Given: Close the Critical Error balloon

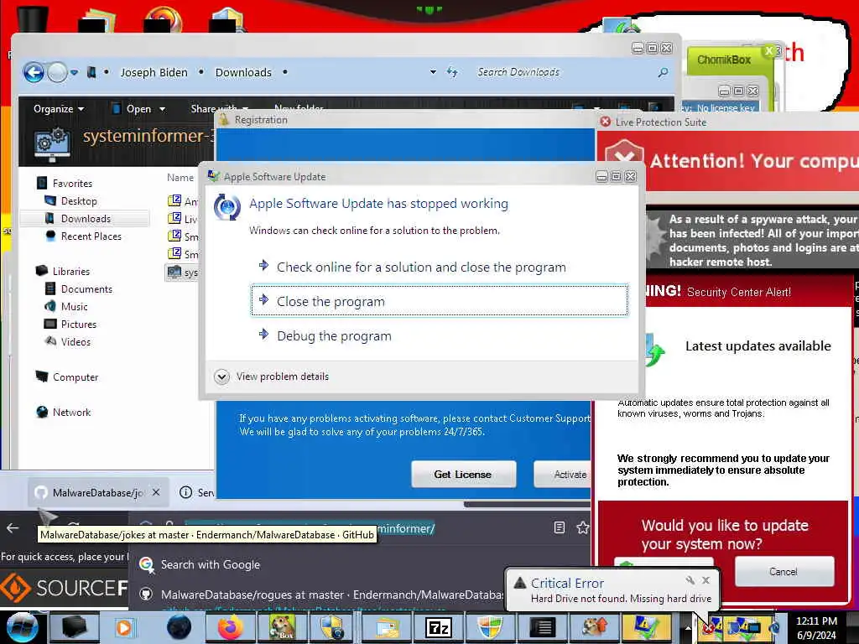Looking at the screenshot, I should [x=706, y=580].
